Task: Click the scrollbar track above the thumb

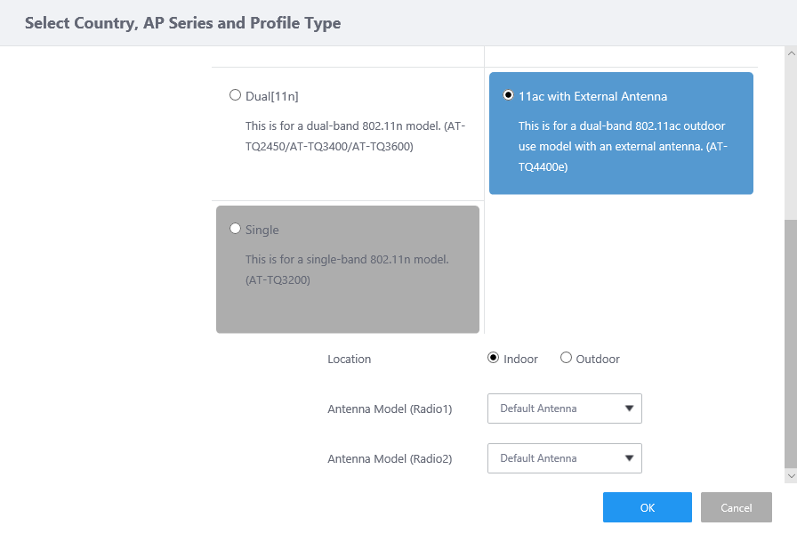Action: click(x=791, y=133)
